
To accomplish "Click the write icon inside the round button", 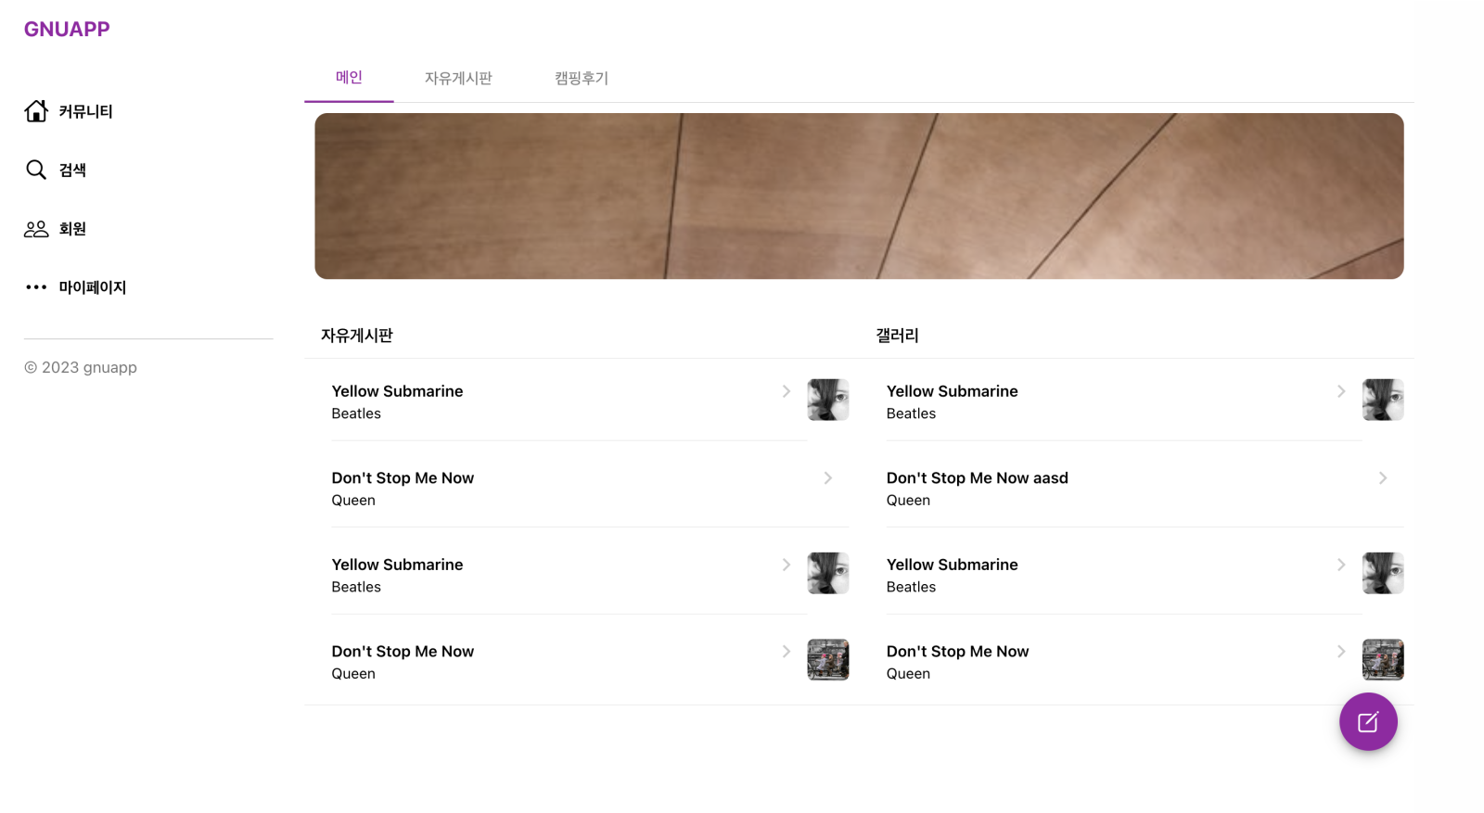I will [1368, 722].
